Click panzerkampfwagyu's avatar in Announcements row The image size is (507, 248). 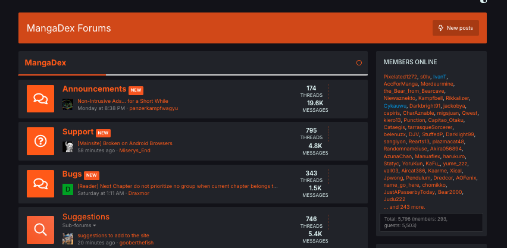(x=68, y=105)
